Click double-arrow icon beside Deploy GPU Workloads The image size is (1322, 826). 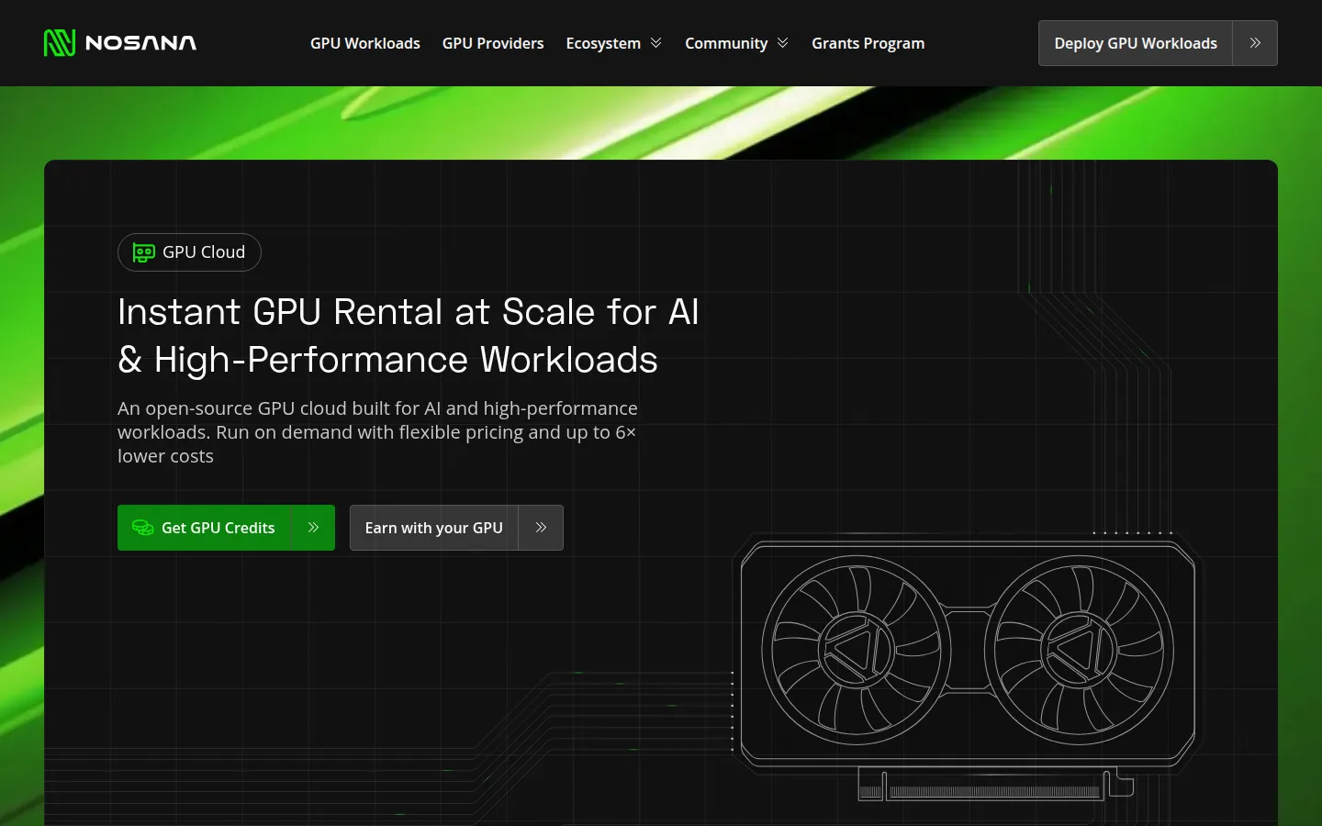pyautogui.click(x=1255, y=43)
